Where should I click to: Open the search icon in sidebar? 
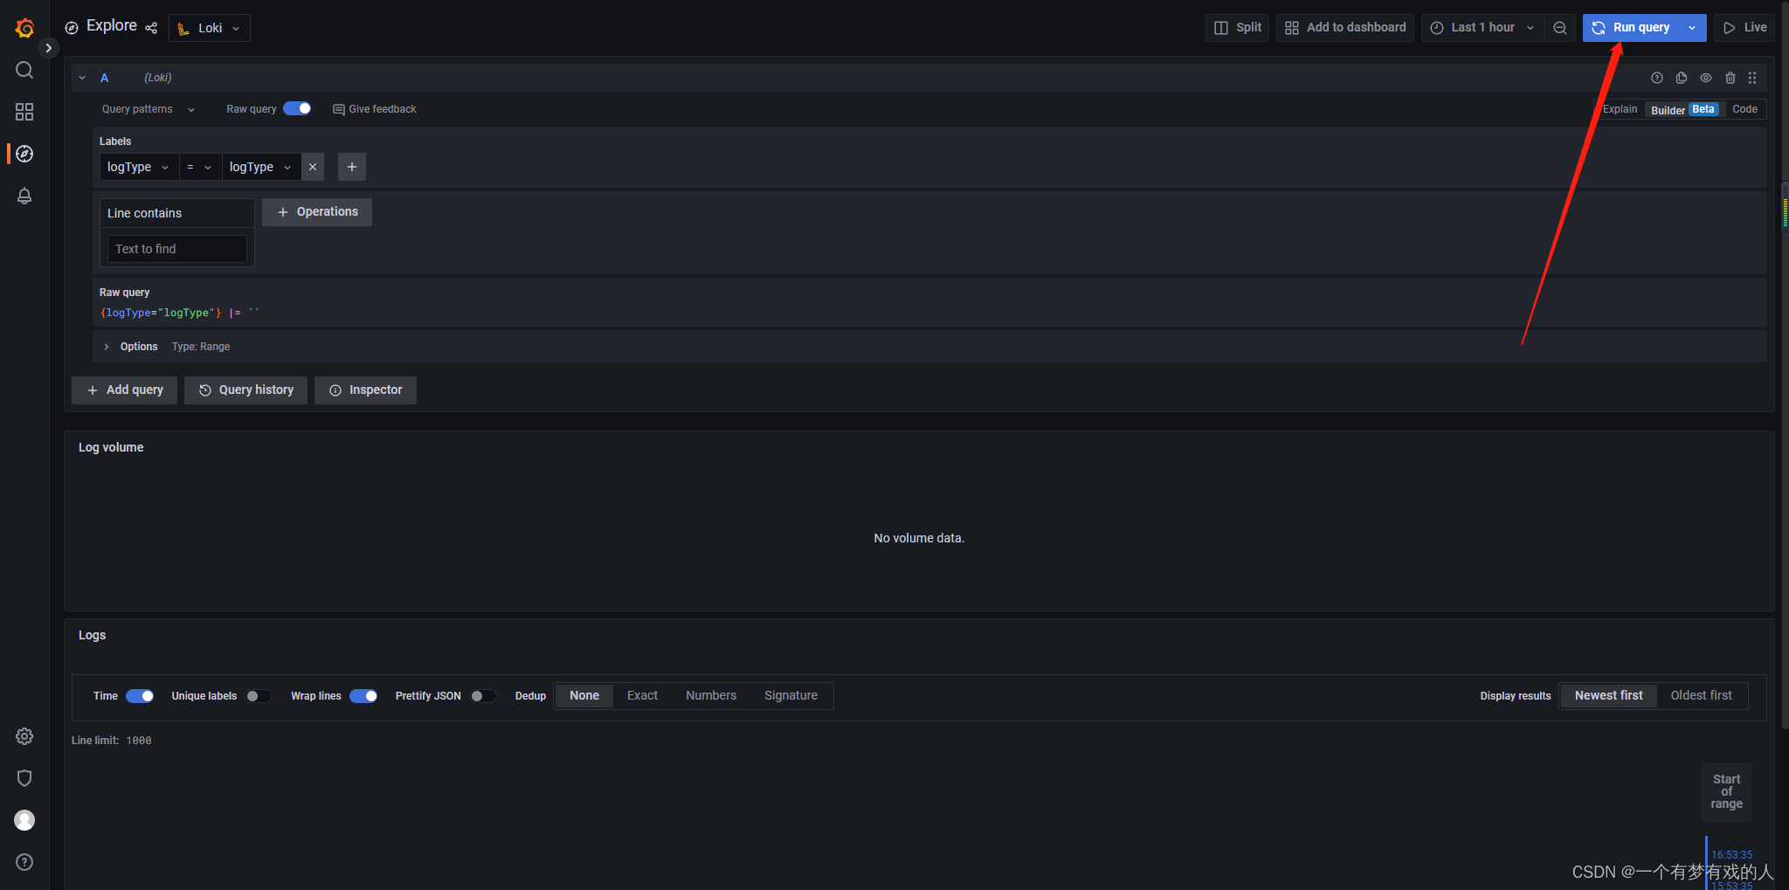(24, 70)
